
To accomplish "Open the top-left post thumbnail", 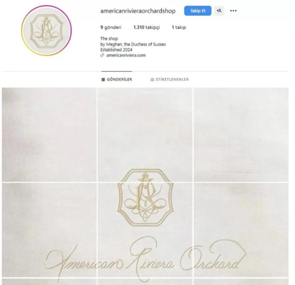I will [49, 135].
